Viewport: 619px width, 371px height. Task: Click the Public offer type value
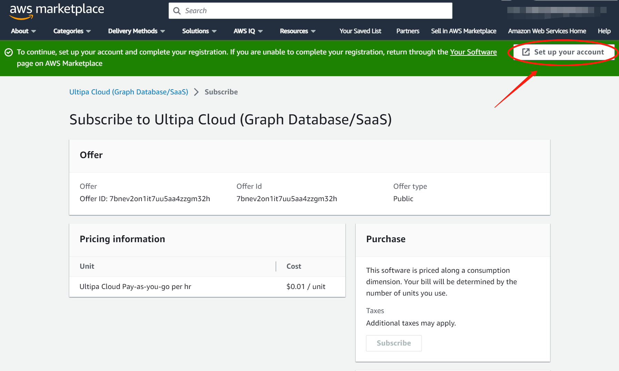[x=403, y=199]
